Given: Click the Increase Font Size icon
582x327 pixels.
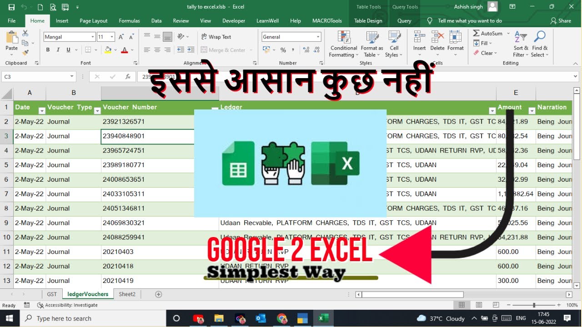Looking at the screenshot, I should coord(120,36).
